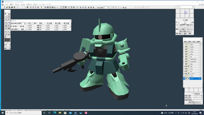Select the cube solid tool in toolbox
This screenshot has width=204, height=115.
[x=9, y=28]
